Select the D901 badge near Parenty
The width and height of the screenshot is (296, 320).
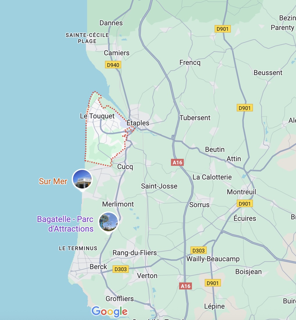(x=222, y=29)
